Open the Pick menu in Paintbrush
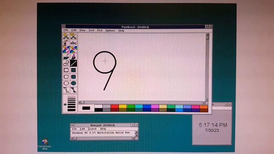Image resolution: width=274 pixels, height=154 pixels. pyautogui.click(x=100, y=30)
